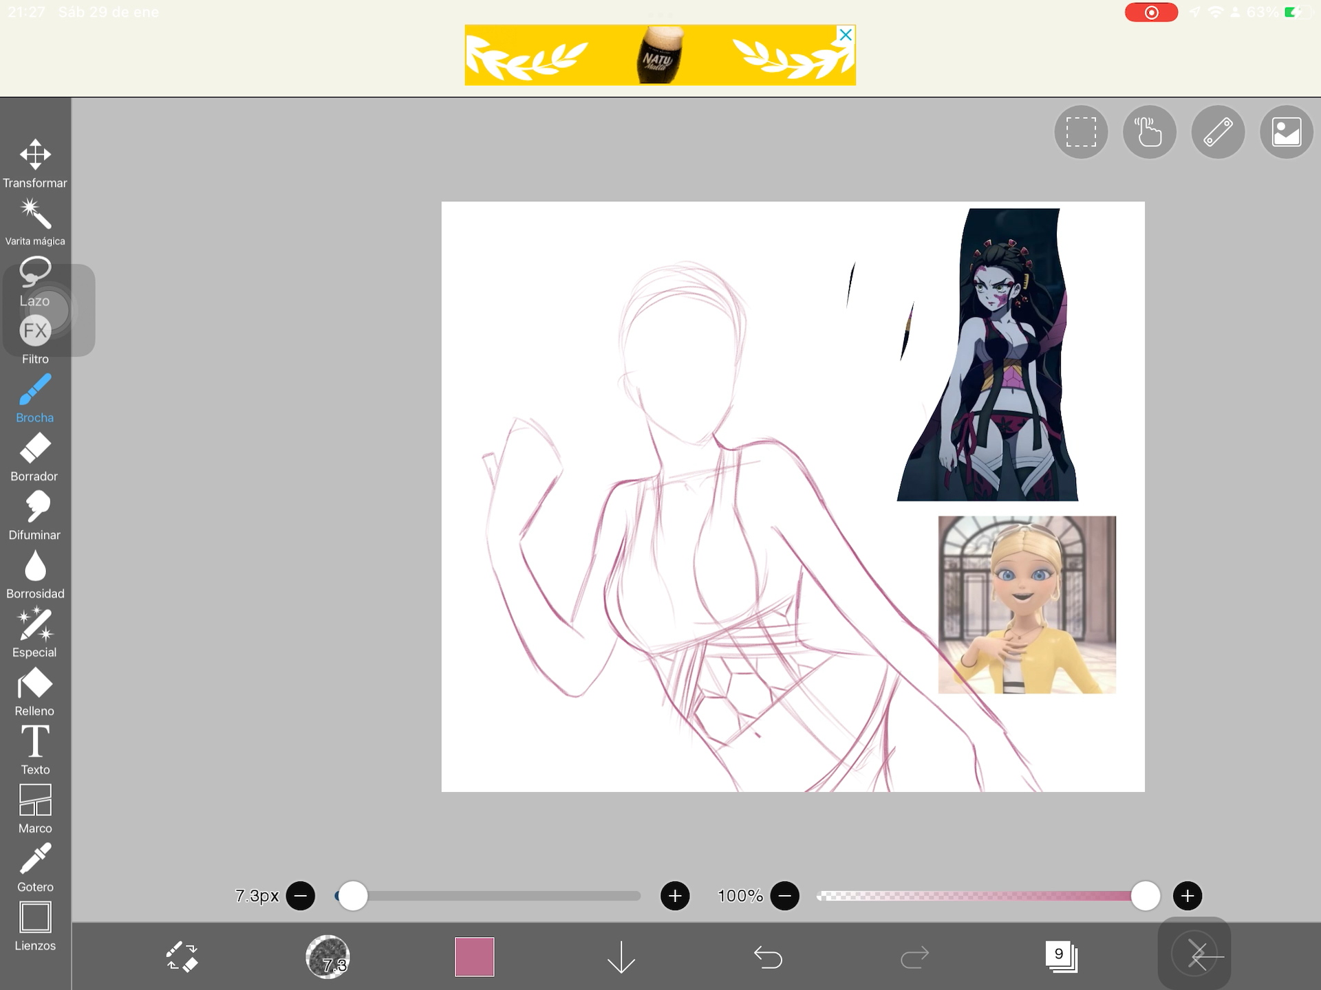Select the Marco frame tool
The image size is (1321, 990).
[x=35, y=809]
